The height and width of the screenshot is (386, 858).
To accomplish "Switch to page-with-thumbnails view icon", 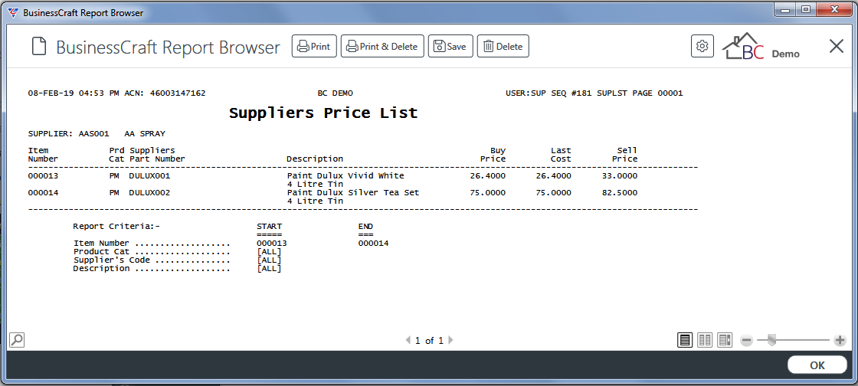I will click(725, 340).
